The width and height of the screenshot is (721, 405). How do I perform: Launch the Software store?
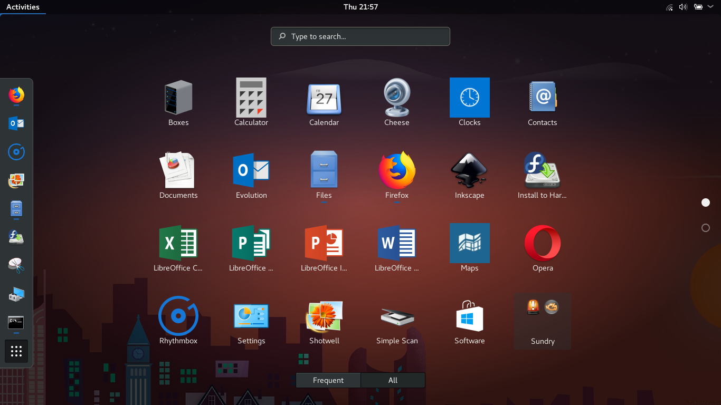point(470,316)
